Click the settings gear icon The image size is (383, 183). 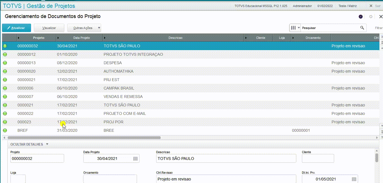click(x=371, y=17)
